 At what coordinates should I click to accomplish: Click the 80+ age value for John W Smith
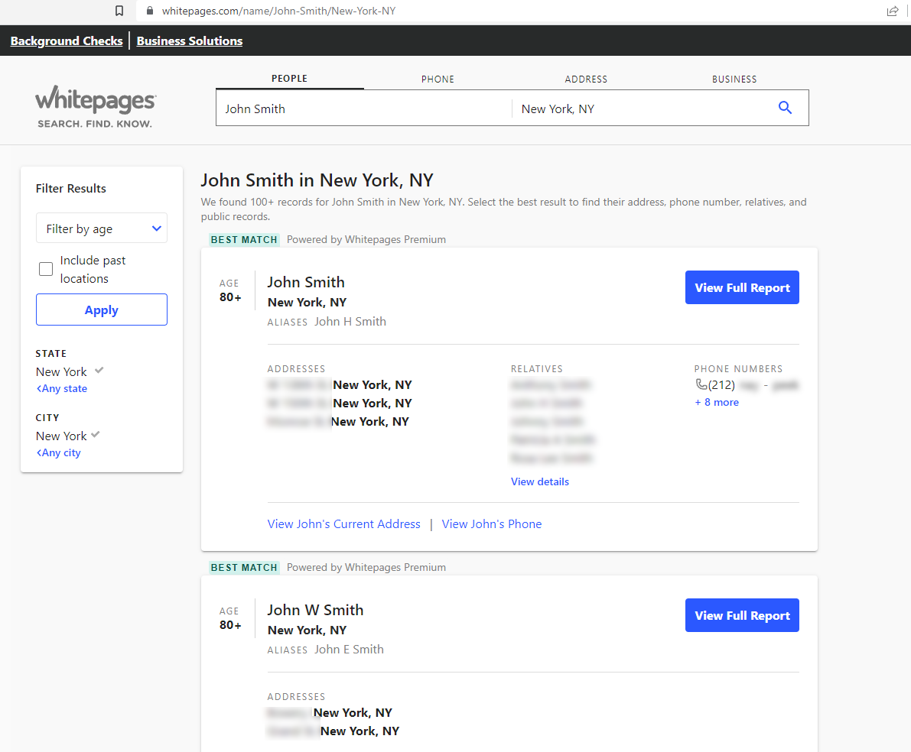[x=230, y=624]
